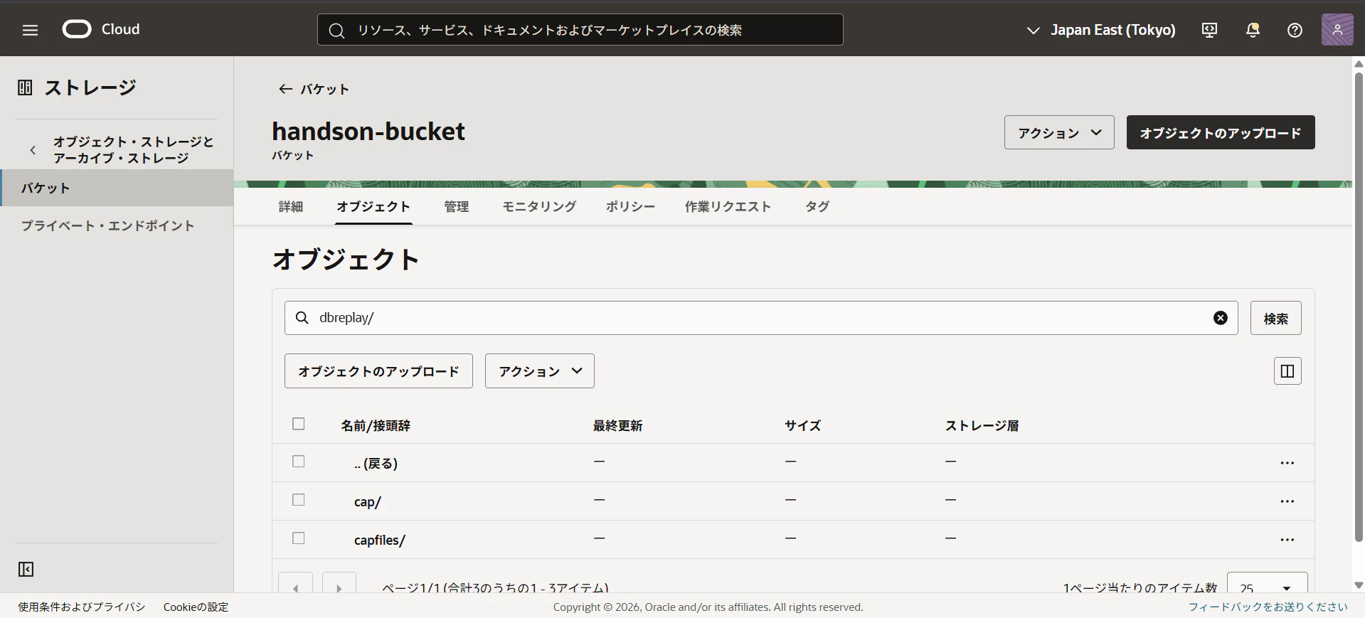The width and height of the screenshot is (1365, 618).
Task: Click the ..(戻る) parent folder link
Action: pyautogui.click(x=376, y=463)
